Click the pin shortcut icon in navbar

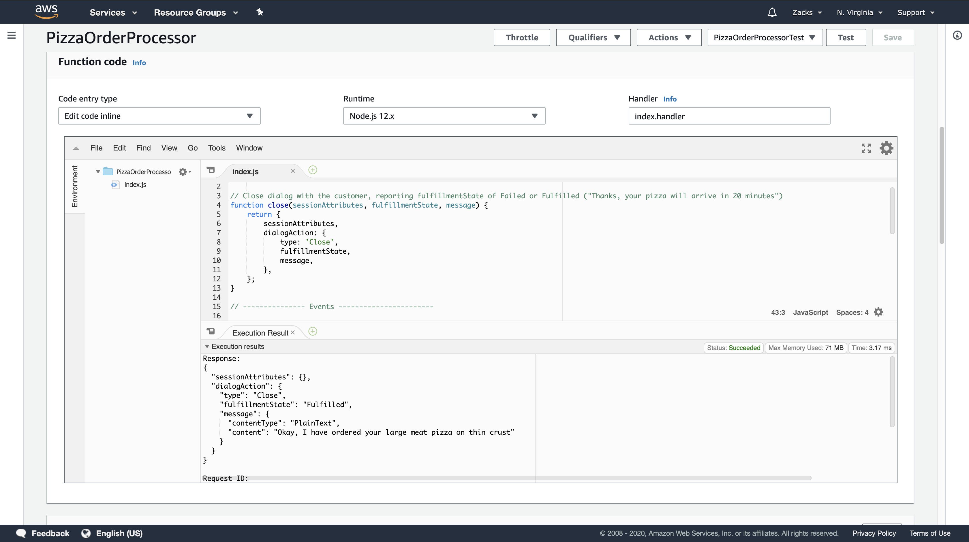(260, 12)
